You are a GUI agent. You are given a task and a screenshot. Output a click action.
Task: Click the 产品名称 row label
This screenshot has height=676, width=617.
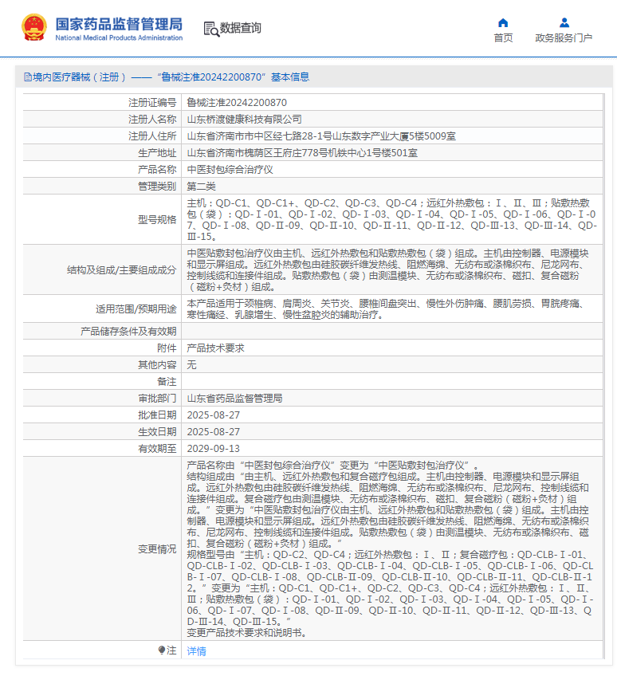[157, 170]
